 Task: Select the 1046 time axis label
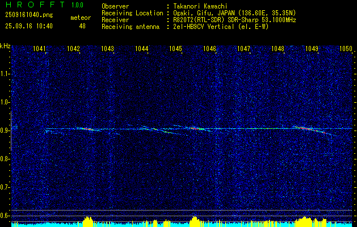pyautogui.click(x=209, y=49)
